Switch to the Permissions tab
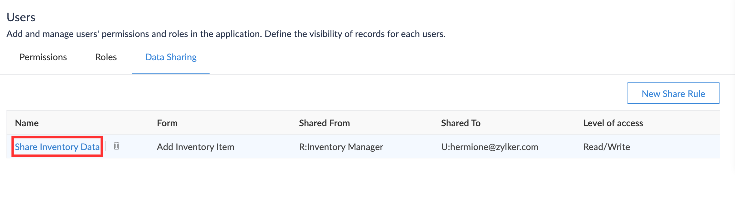This screenshot has height=199, width=735. click(43, 57)
